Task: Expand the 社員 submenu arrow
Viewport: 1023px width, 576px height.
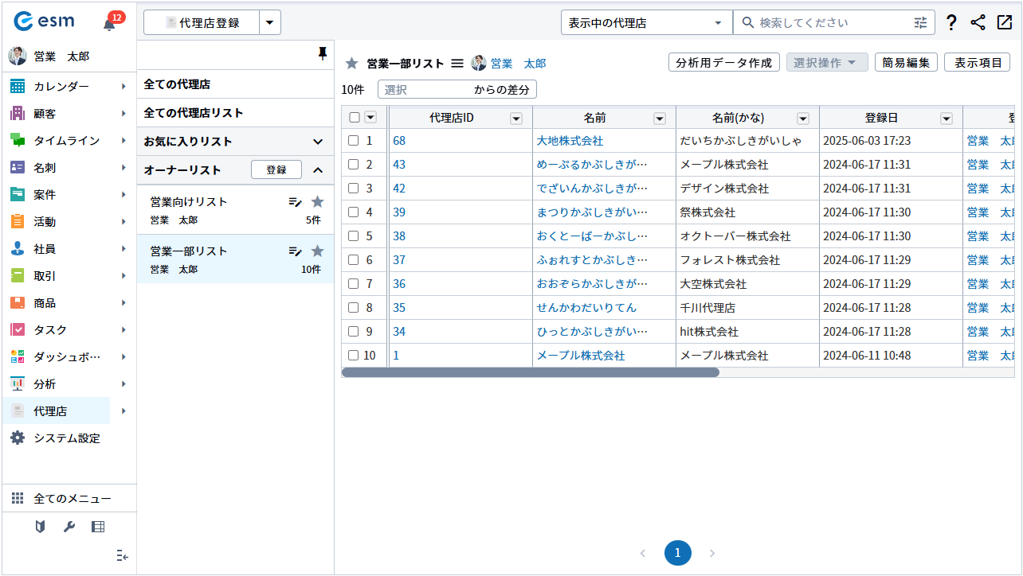Action: click(x=123, y=249)
